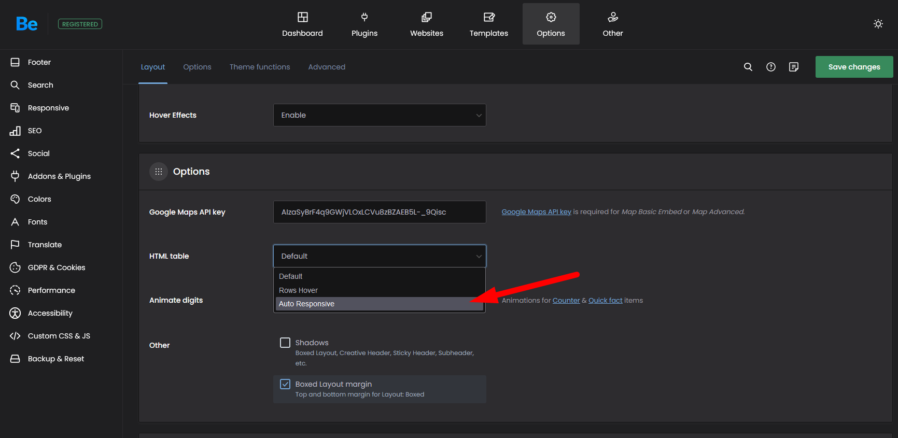Image resolution: width=898 pixels, height=438 pixels.
Task: Switch to Theme functions tab
Action: pyautogui.click(x=260, y=67)
